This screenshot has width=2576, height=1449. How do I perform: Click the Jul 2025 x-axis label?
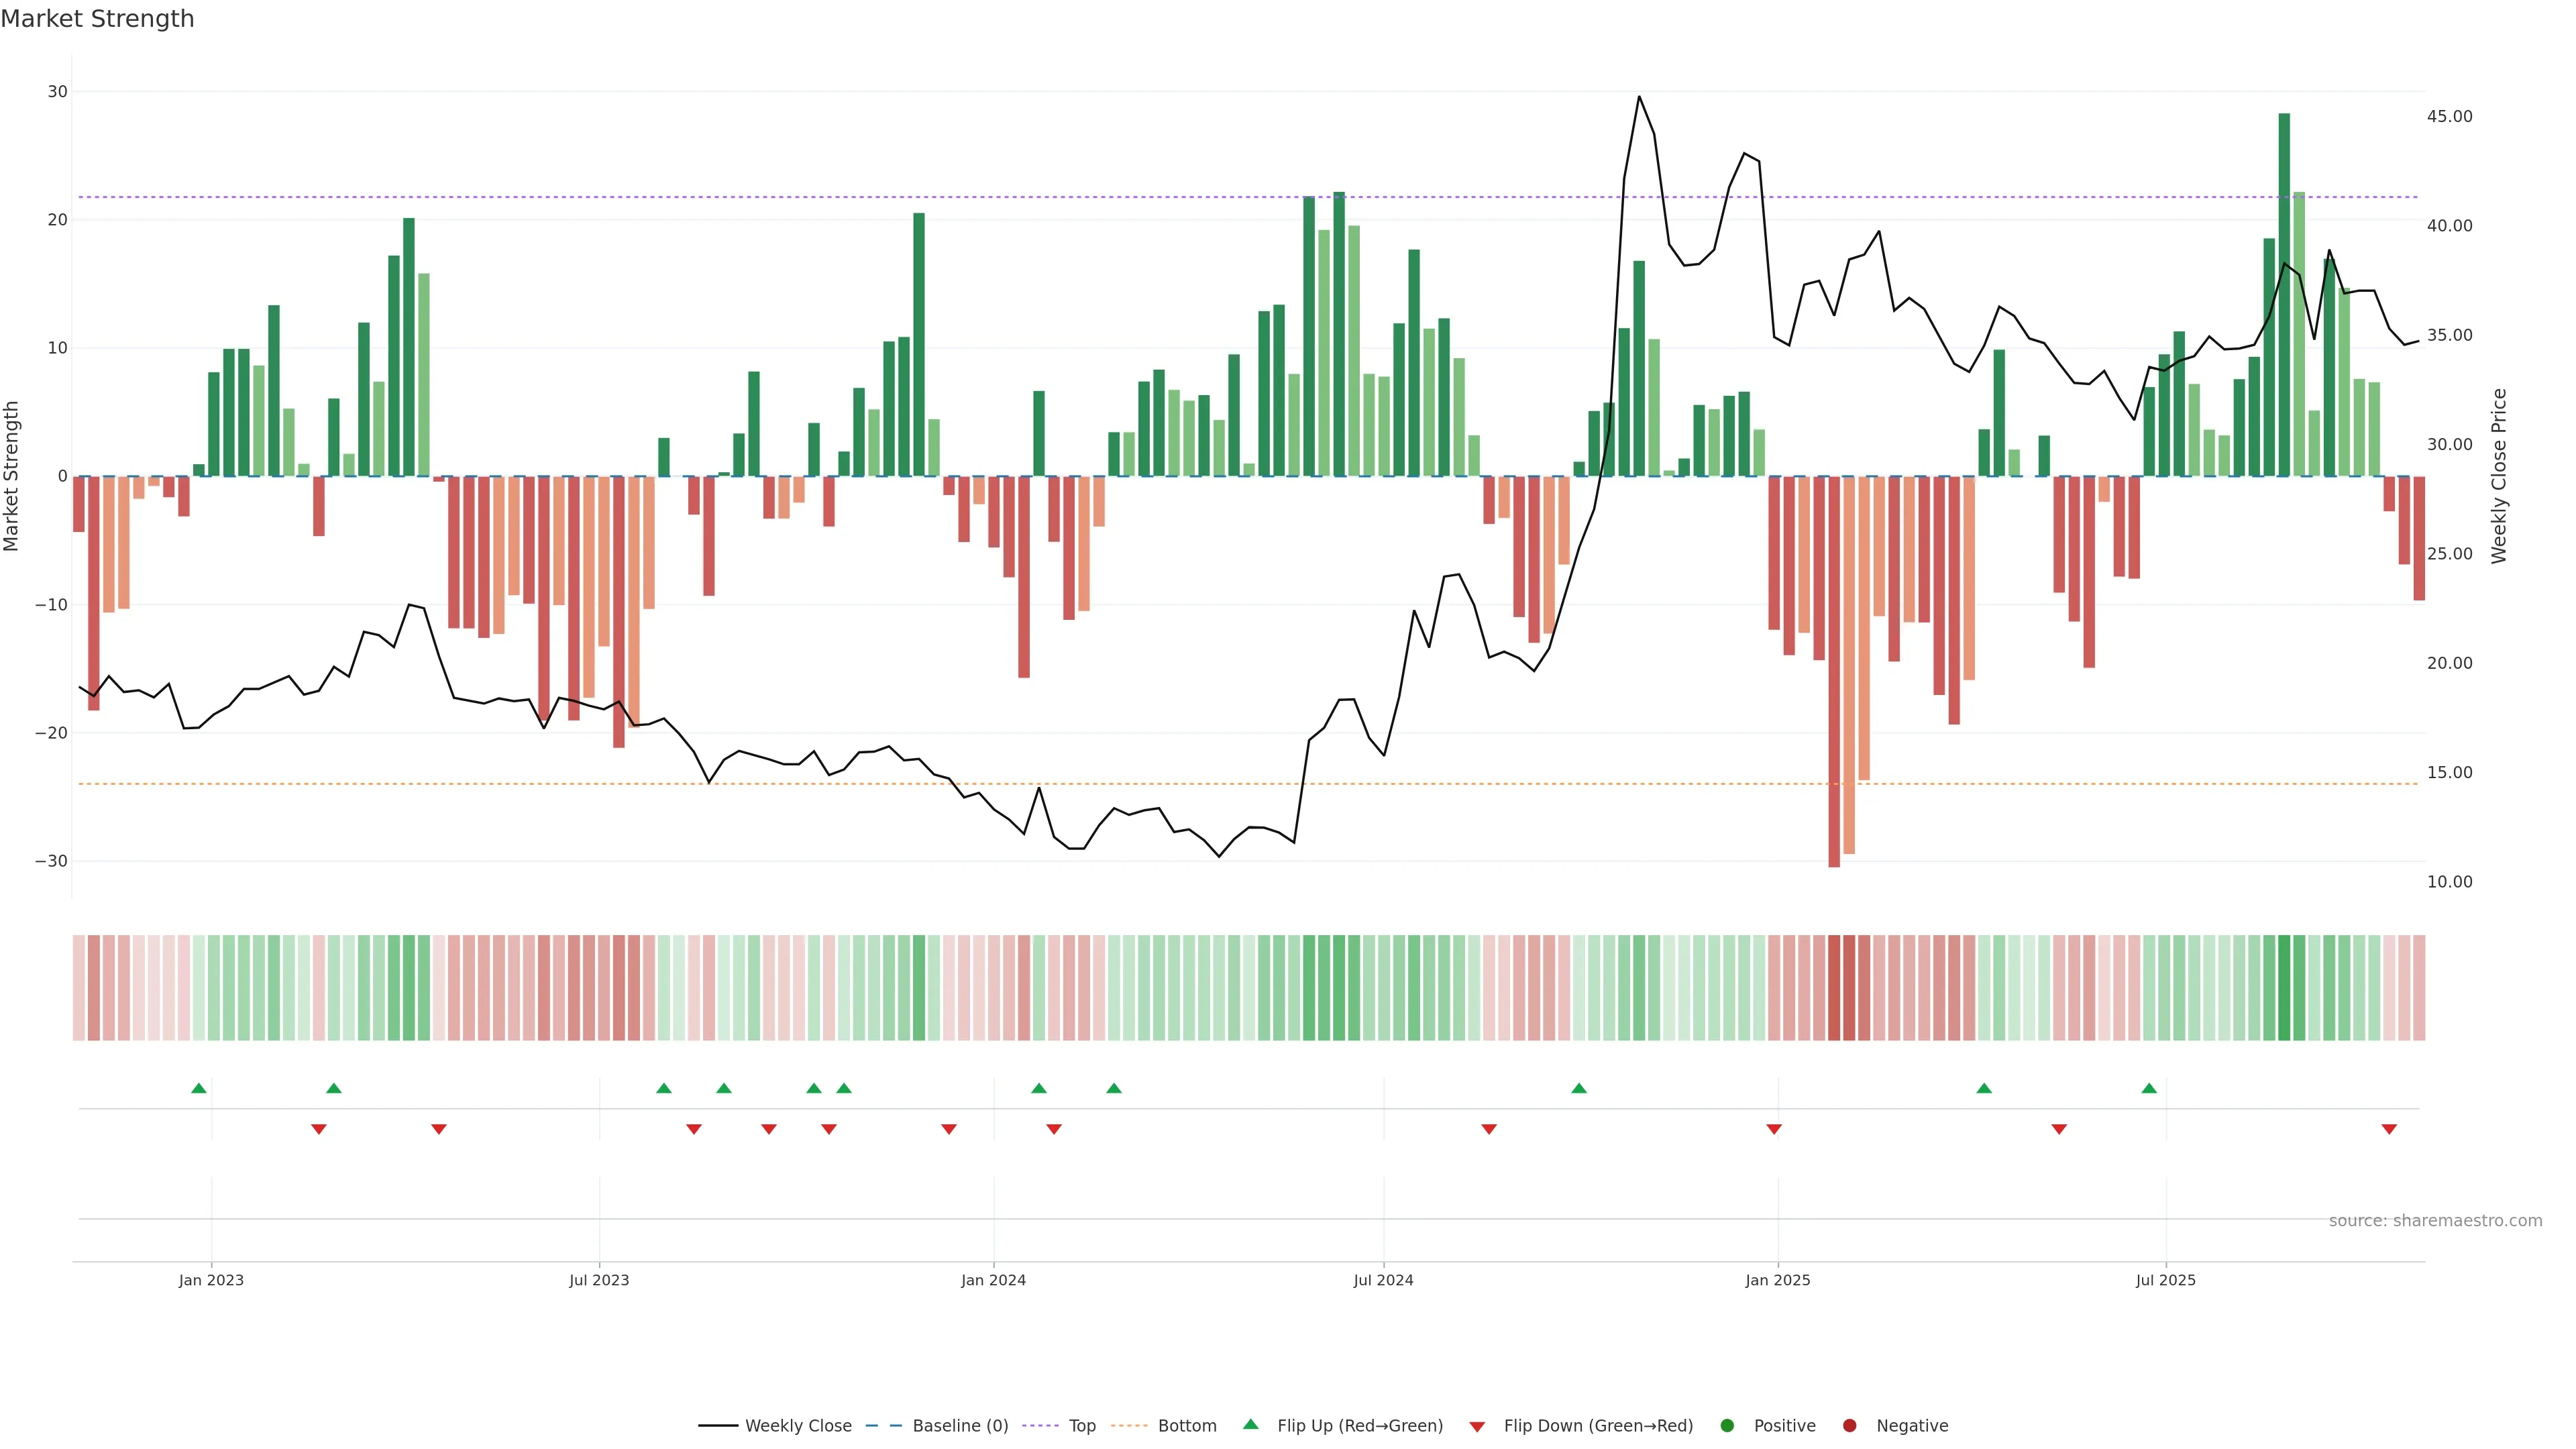2165,1280
